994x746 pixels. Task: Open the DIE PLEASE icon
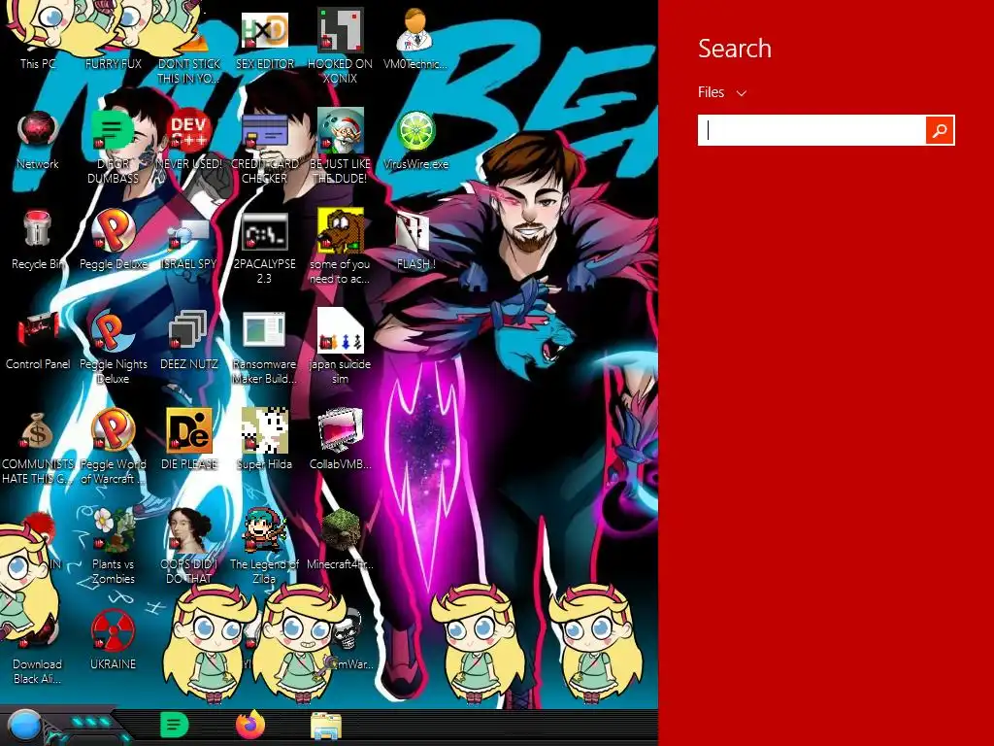coord(189,430)
